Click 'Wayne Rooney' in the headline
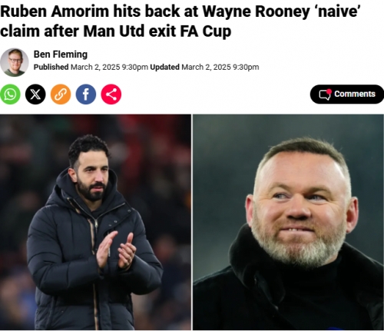The width and height of the screenshot is (384, 331). click(x=257, y=12)
